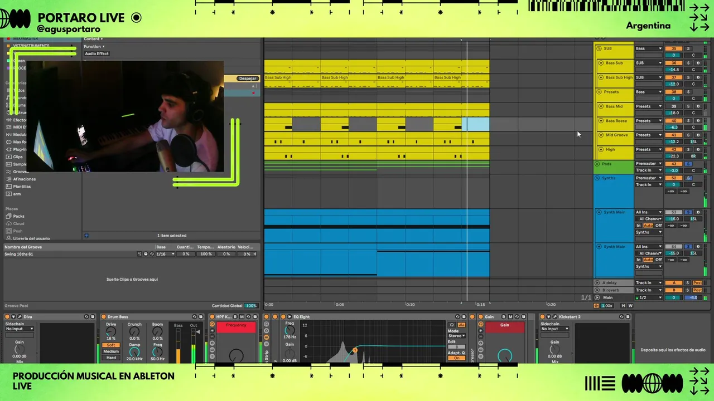Select Drum Buss Medium compression button
Viewport: 714px width, 401px height.
point(111,351)
